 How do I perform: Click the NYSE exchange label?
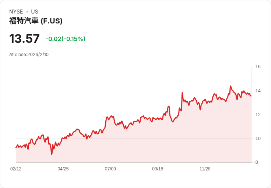[x=16, y=12]
